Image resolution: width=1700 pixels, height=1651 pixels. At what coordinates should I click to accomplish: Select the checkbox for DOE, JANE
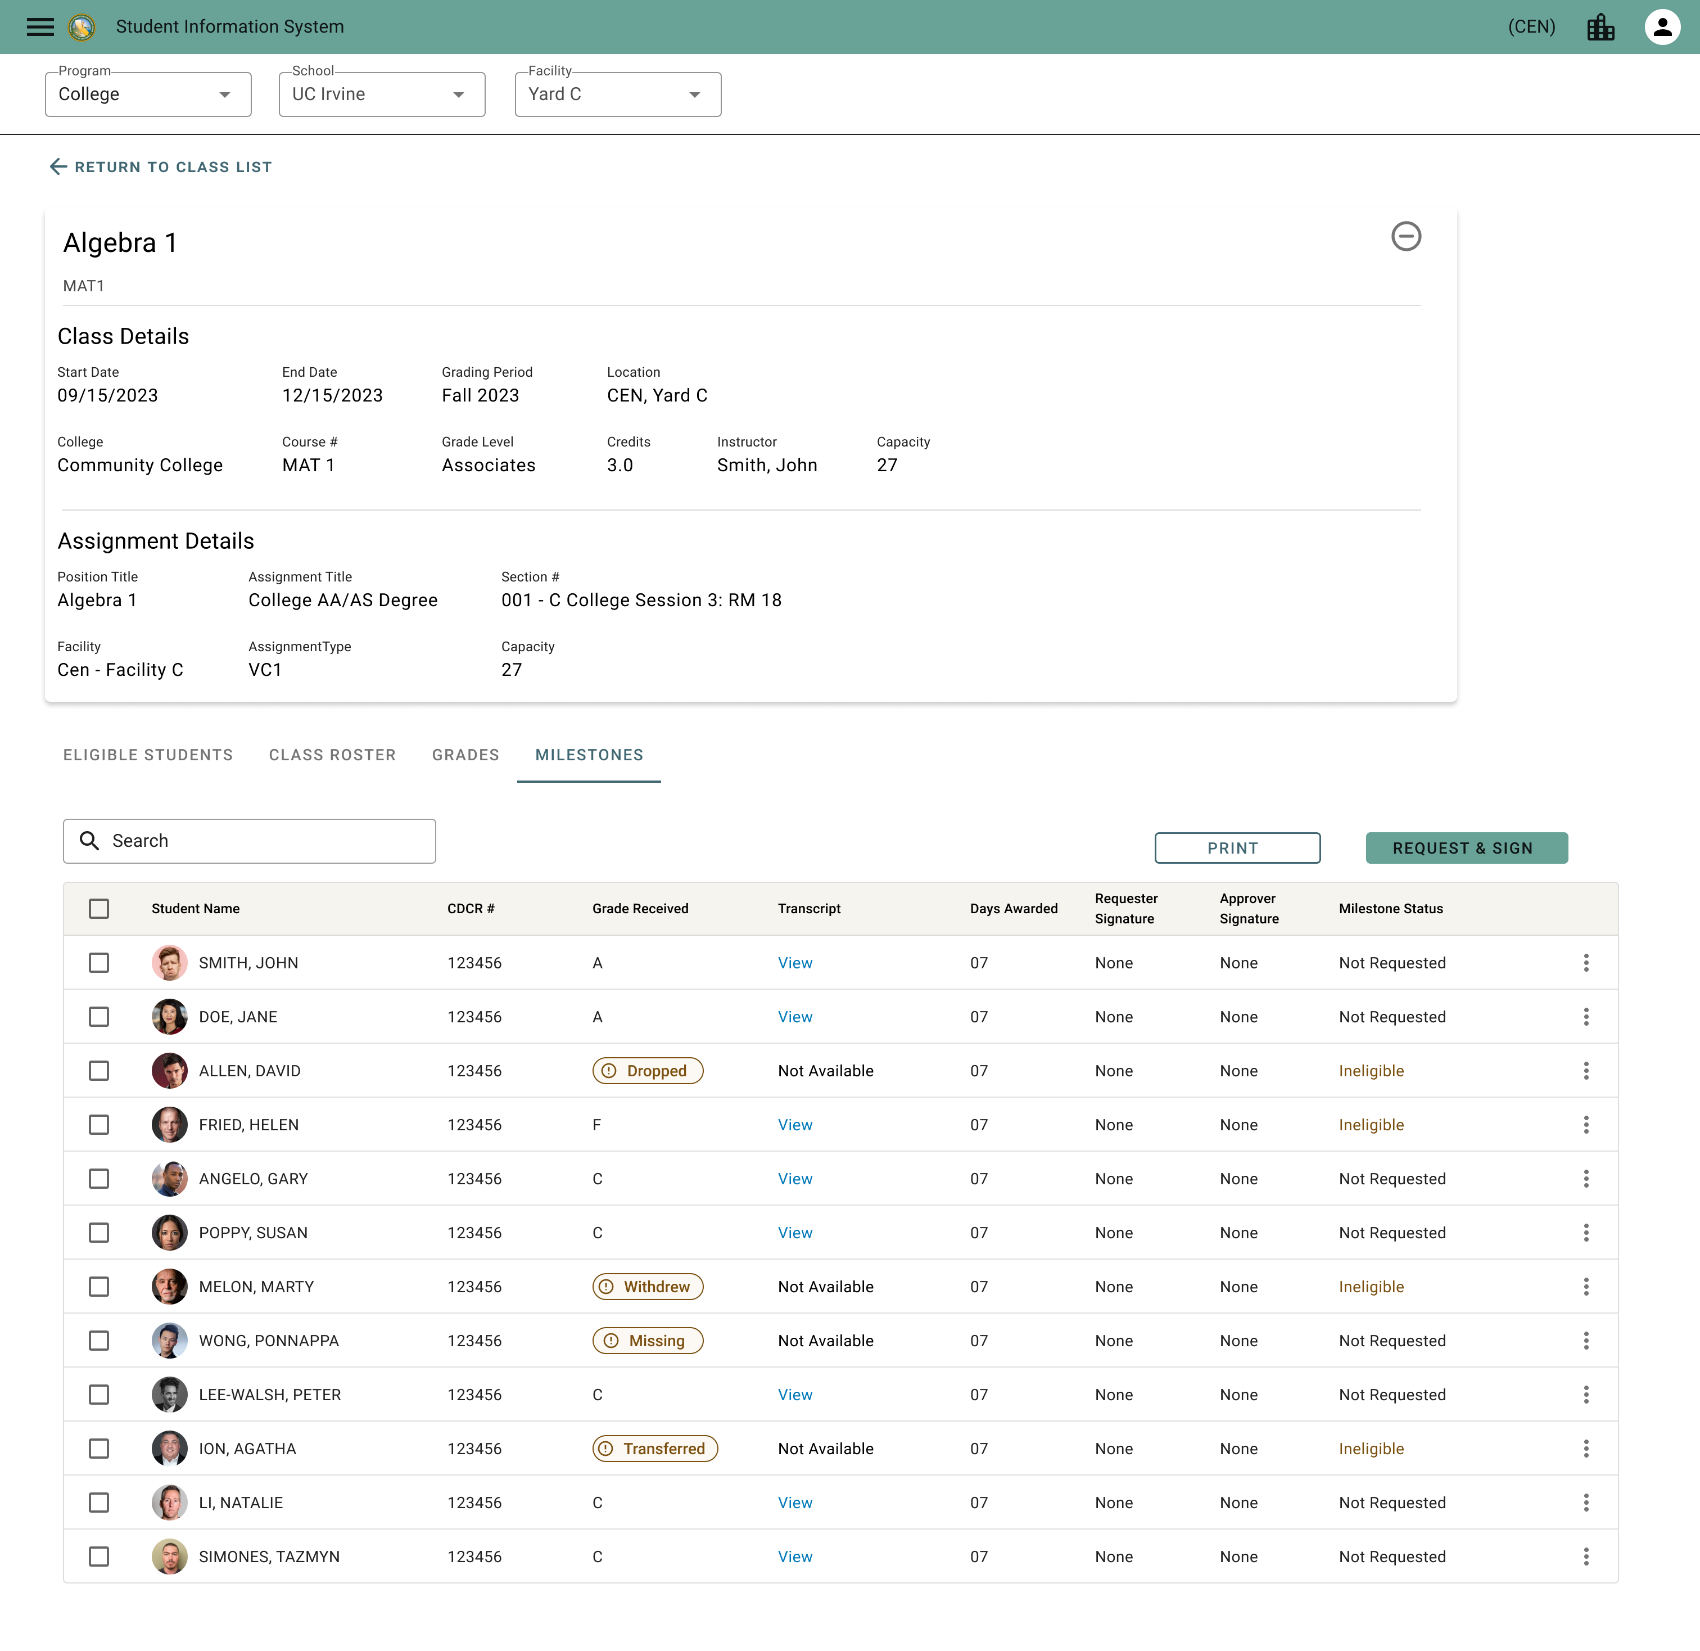pos(99,1016)
